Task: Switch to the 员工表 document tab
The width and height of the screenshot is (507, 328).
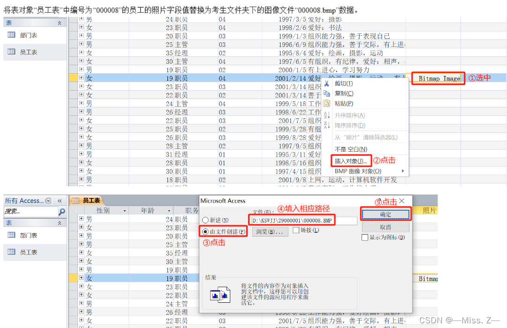Action: pyautogui.click(x=86, y=200)
